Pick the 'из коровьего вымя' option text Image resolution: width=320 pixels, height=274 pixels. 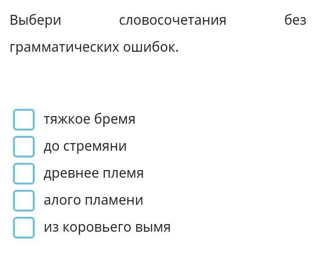pos(107,227)
